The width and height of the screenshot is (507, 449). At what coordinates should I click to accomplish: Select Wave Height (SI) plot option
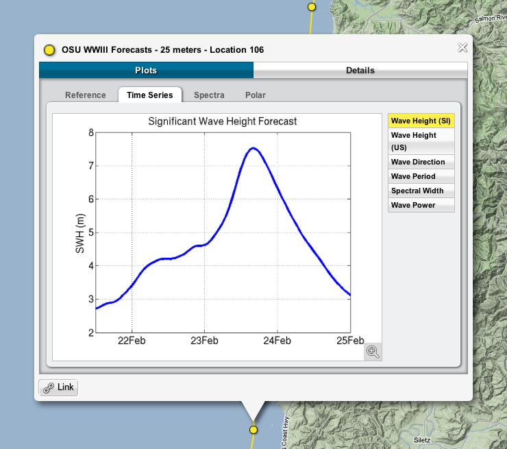(421, 121)
